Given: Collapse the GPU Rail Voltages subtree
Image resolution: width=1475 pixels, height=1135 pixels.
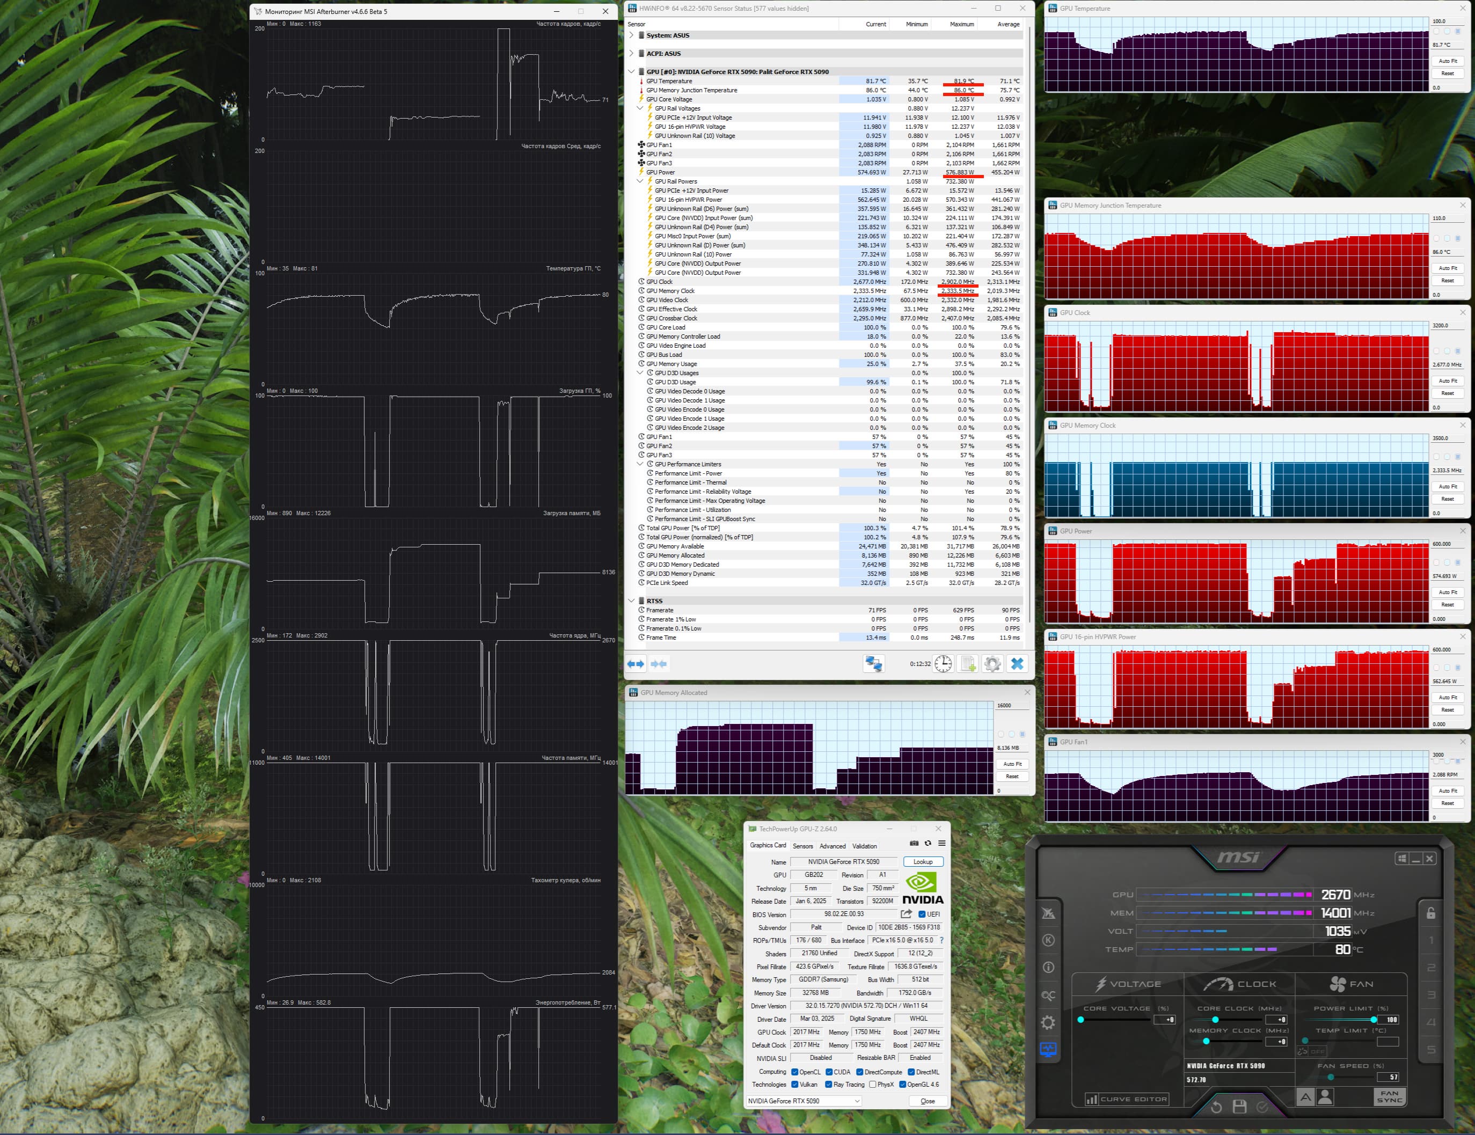Looking at the screenshot, I should pos(640,108).
